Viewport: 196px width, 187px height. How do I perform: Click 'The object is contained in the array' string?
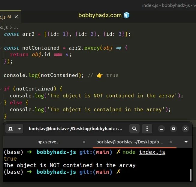[106, 109]
